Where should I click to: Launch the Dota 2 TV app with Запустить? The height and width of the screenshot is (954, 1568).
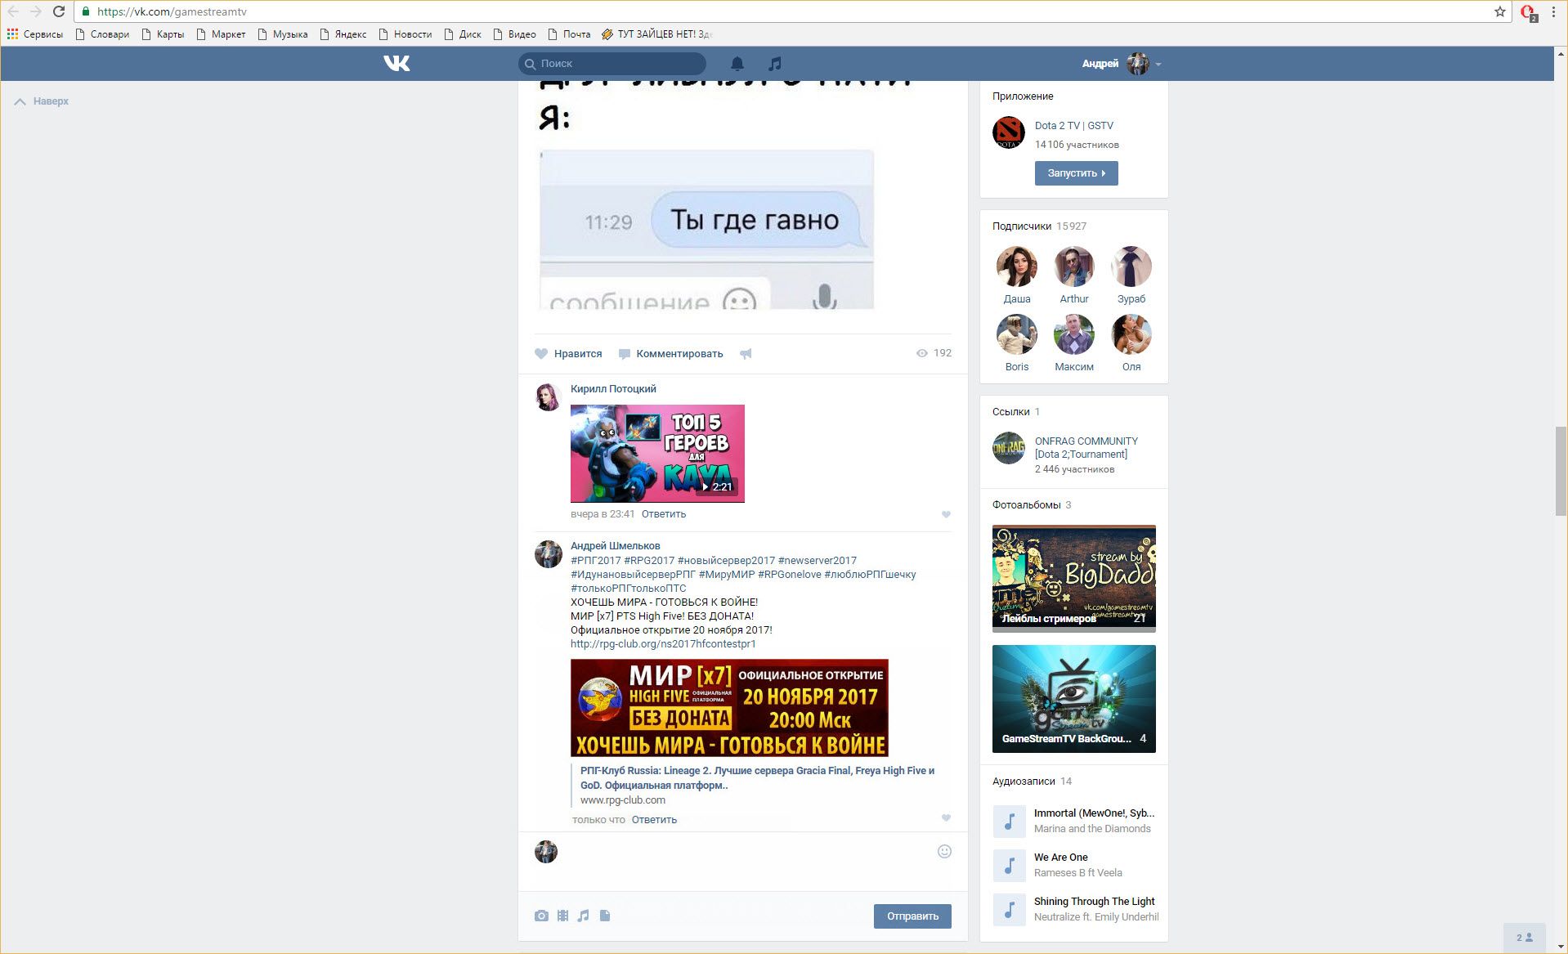pos(1076,173)
